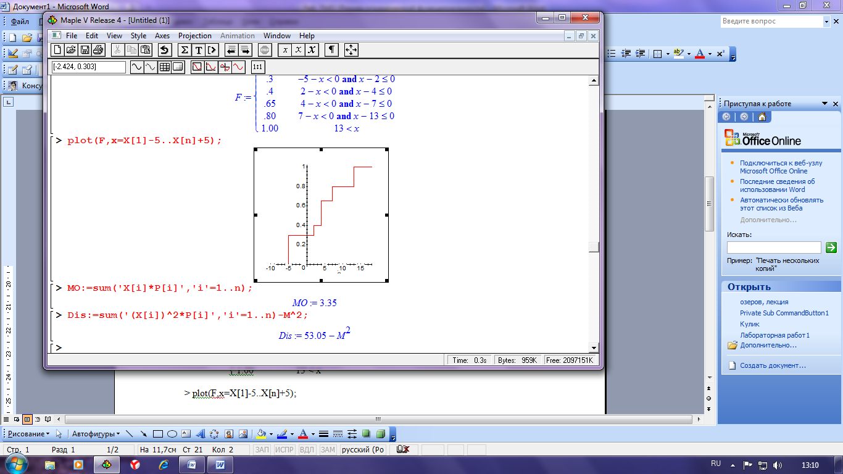
Task: Open 'Автоматически обновлять этот список' link
Action: click(x=781, y=204)
